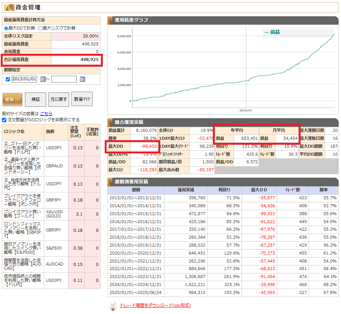Image resolution: width=341 pixels, height=314 pixels.
Task: Select the 2025/01/01～2025/06/24 period row
Action: tap(223, 293)
